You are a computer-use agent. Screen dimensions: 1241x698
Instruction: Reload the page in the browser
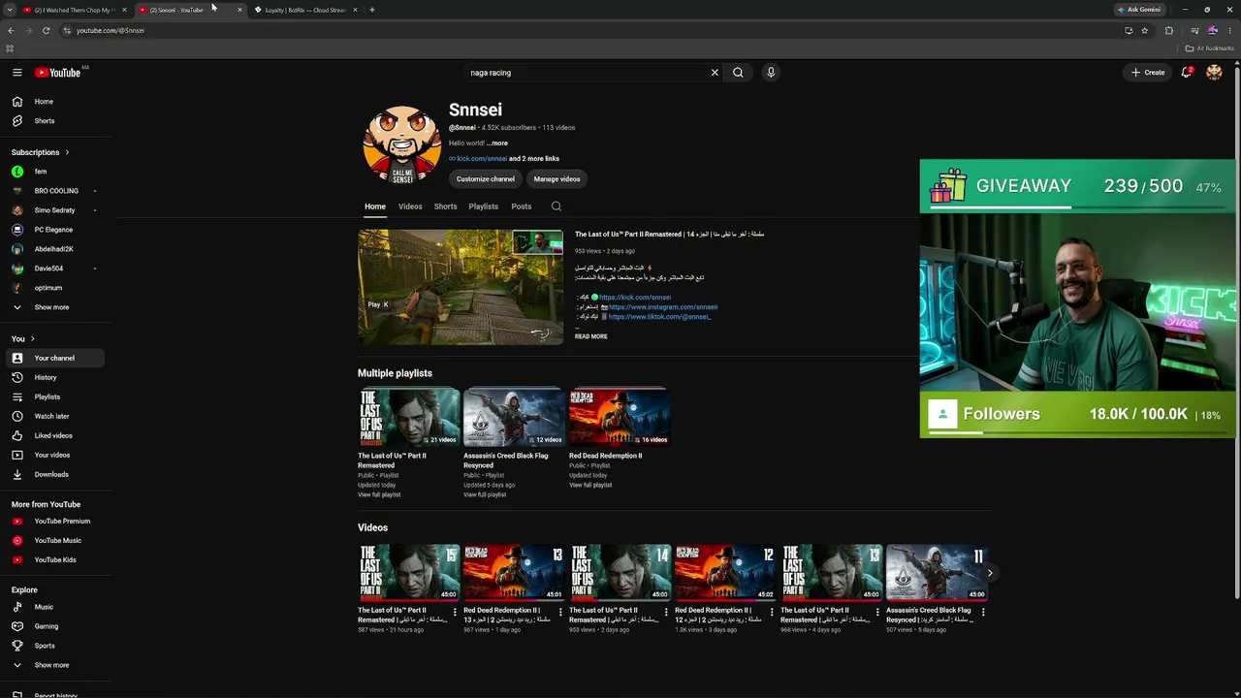(x=46, y=30)
